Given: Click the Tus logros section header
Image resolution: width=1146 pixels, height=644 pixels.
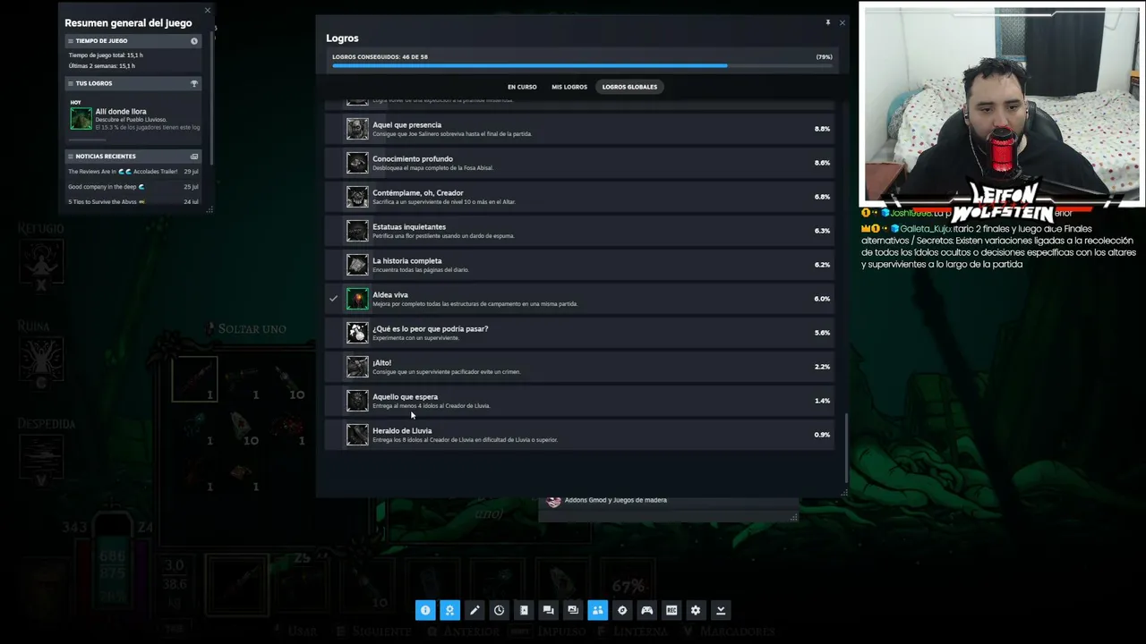Looking at the screenshot, I should 133,83.
